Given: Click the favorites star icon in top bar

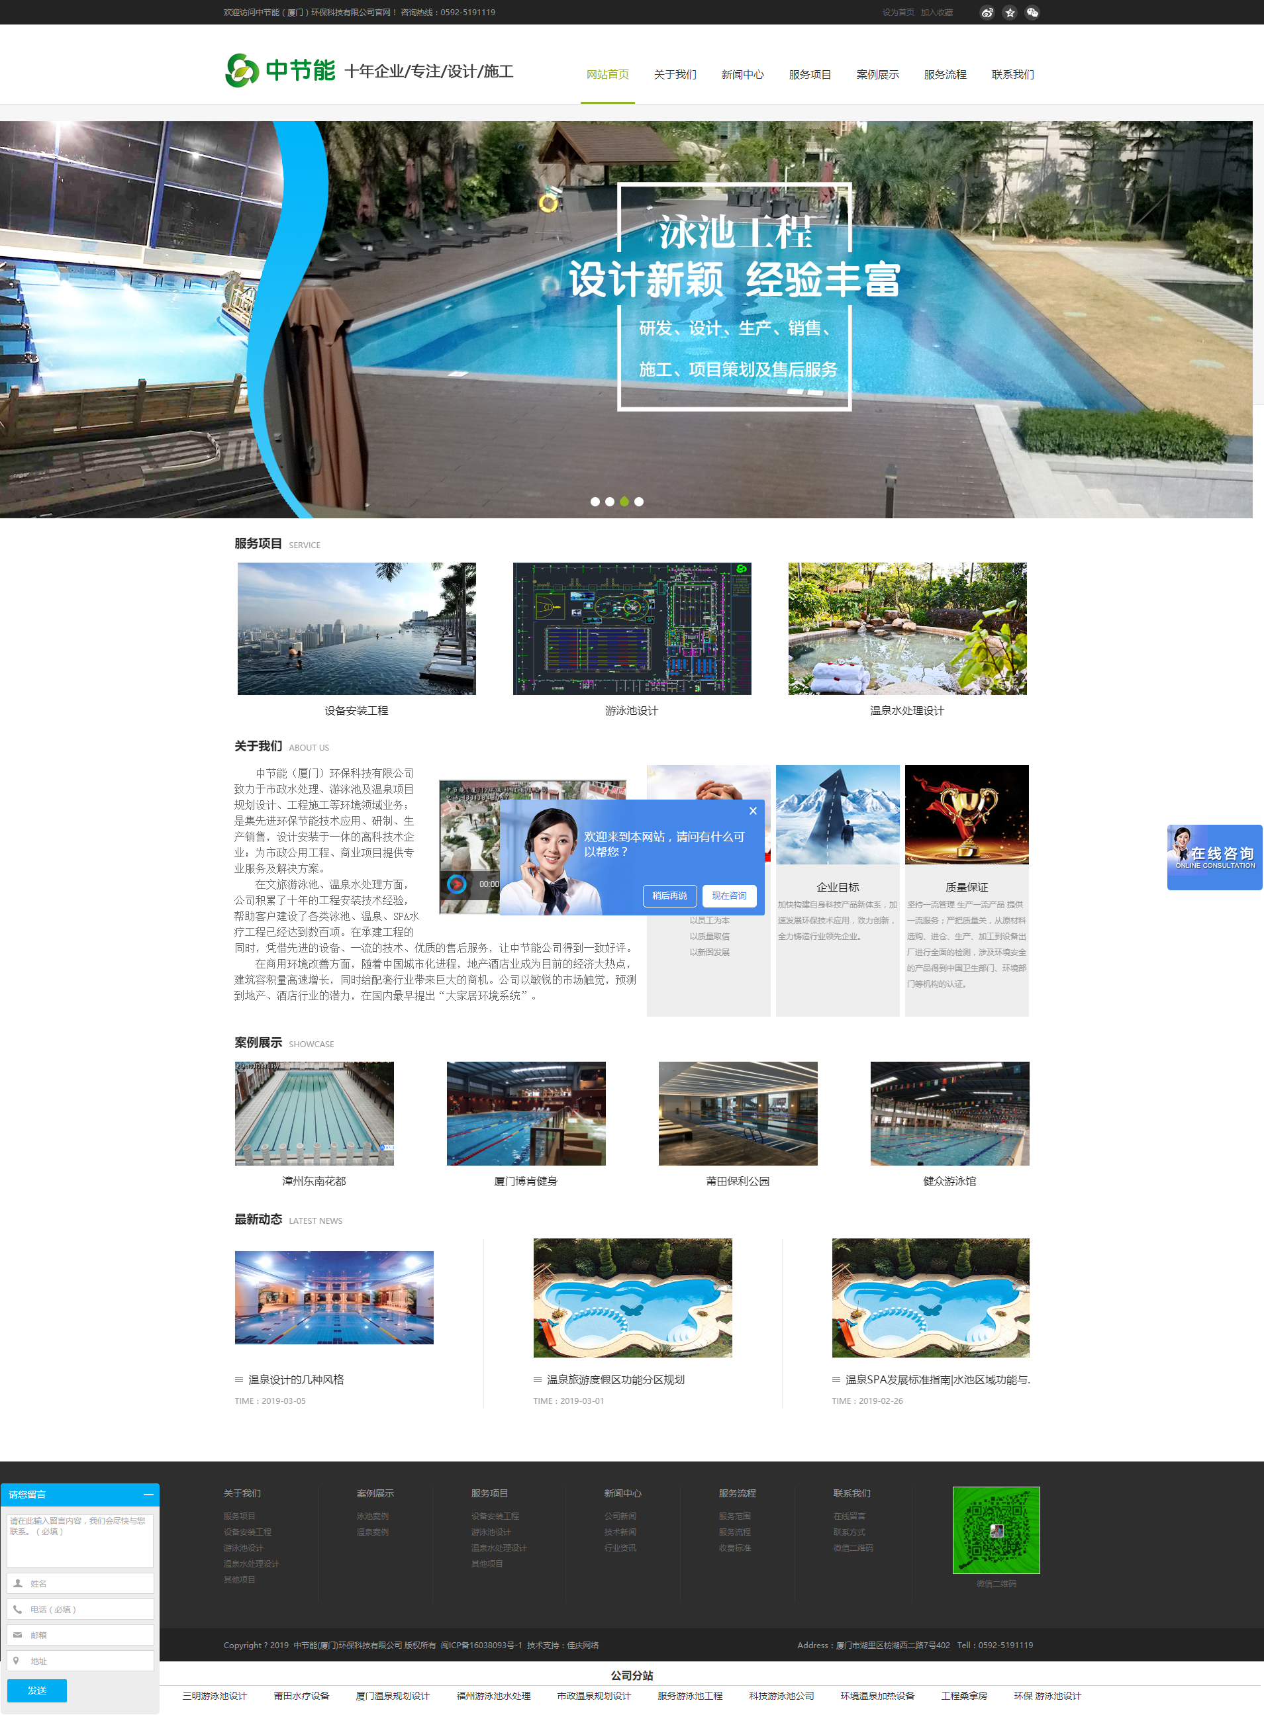Looking at the screenshot, I should pyautogui.click(x=1010, y=12).
